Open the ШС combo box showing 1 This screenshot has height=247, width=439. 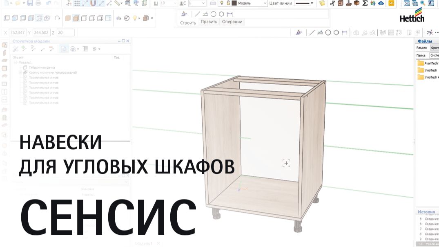pos(197,3)
